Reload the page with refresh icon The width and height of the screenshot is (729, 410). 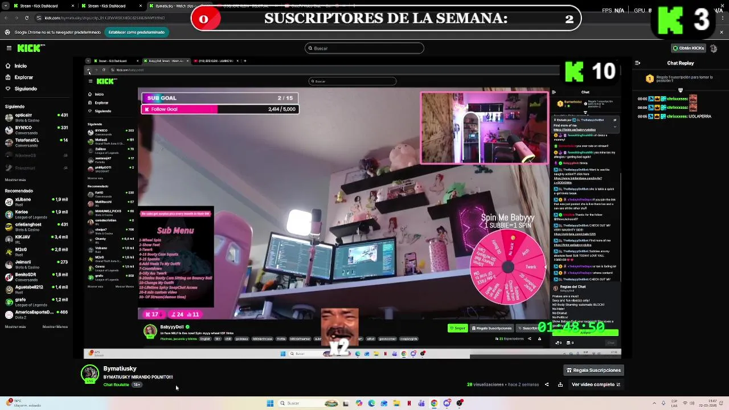tap(28, 18)
